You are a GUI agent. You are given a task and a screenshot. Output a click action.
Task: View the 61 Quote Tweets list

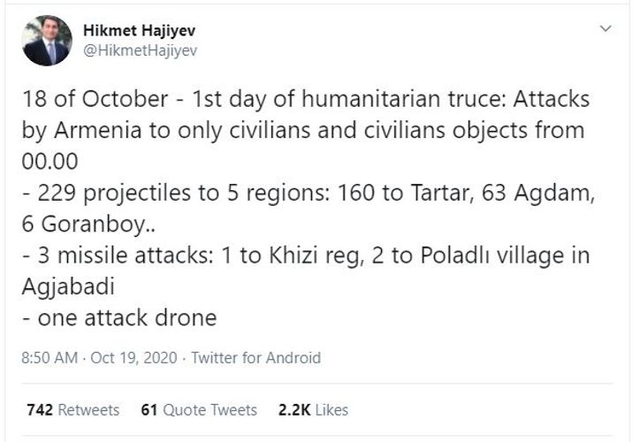199,410
